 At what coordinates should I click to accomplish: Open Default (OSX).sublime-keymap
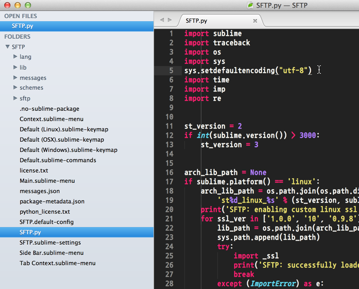(x=62, y=140)
